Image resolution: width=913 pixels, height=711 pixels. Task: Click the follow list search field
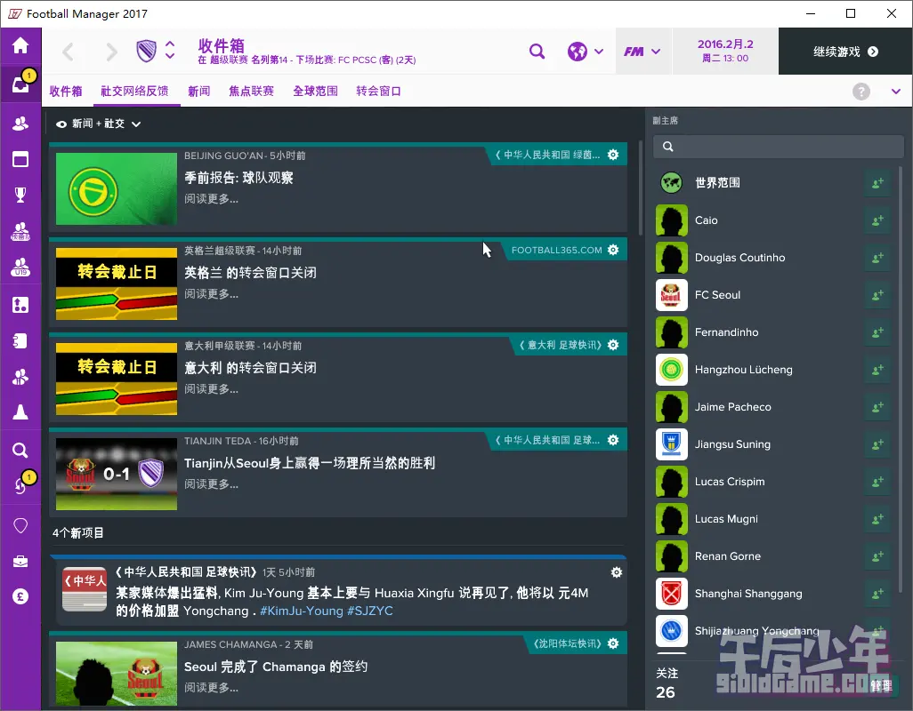[x=779, y=147]
